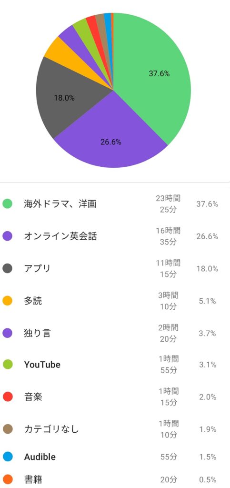Image resolution: width=230 pixels, height=488 pixels.
Task: Select the yellow dot beside 多読
Action: [x=8, y=301]
